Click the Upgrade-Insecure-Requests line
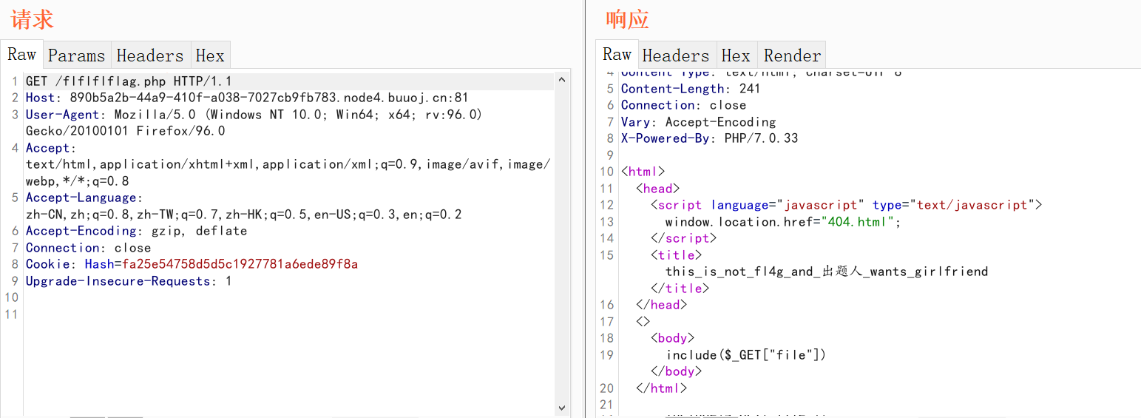1141x418 pixels. click(129, 281)
